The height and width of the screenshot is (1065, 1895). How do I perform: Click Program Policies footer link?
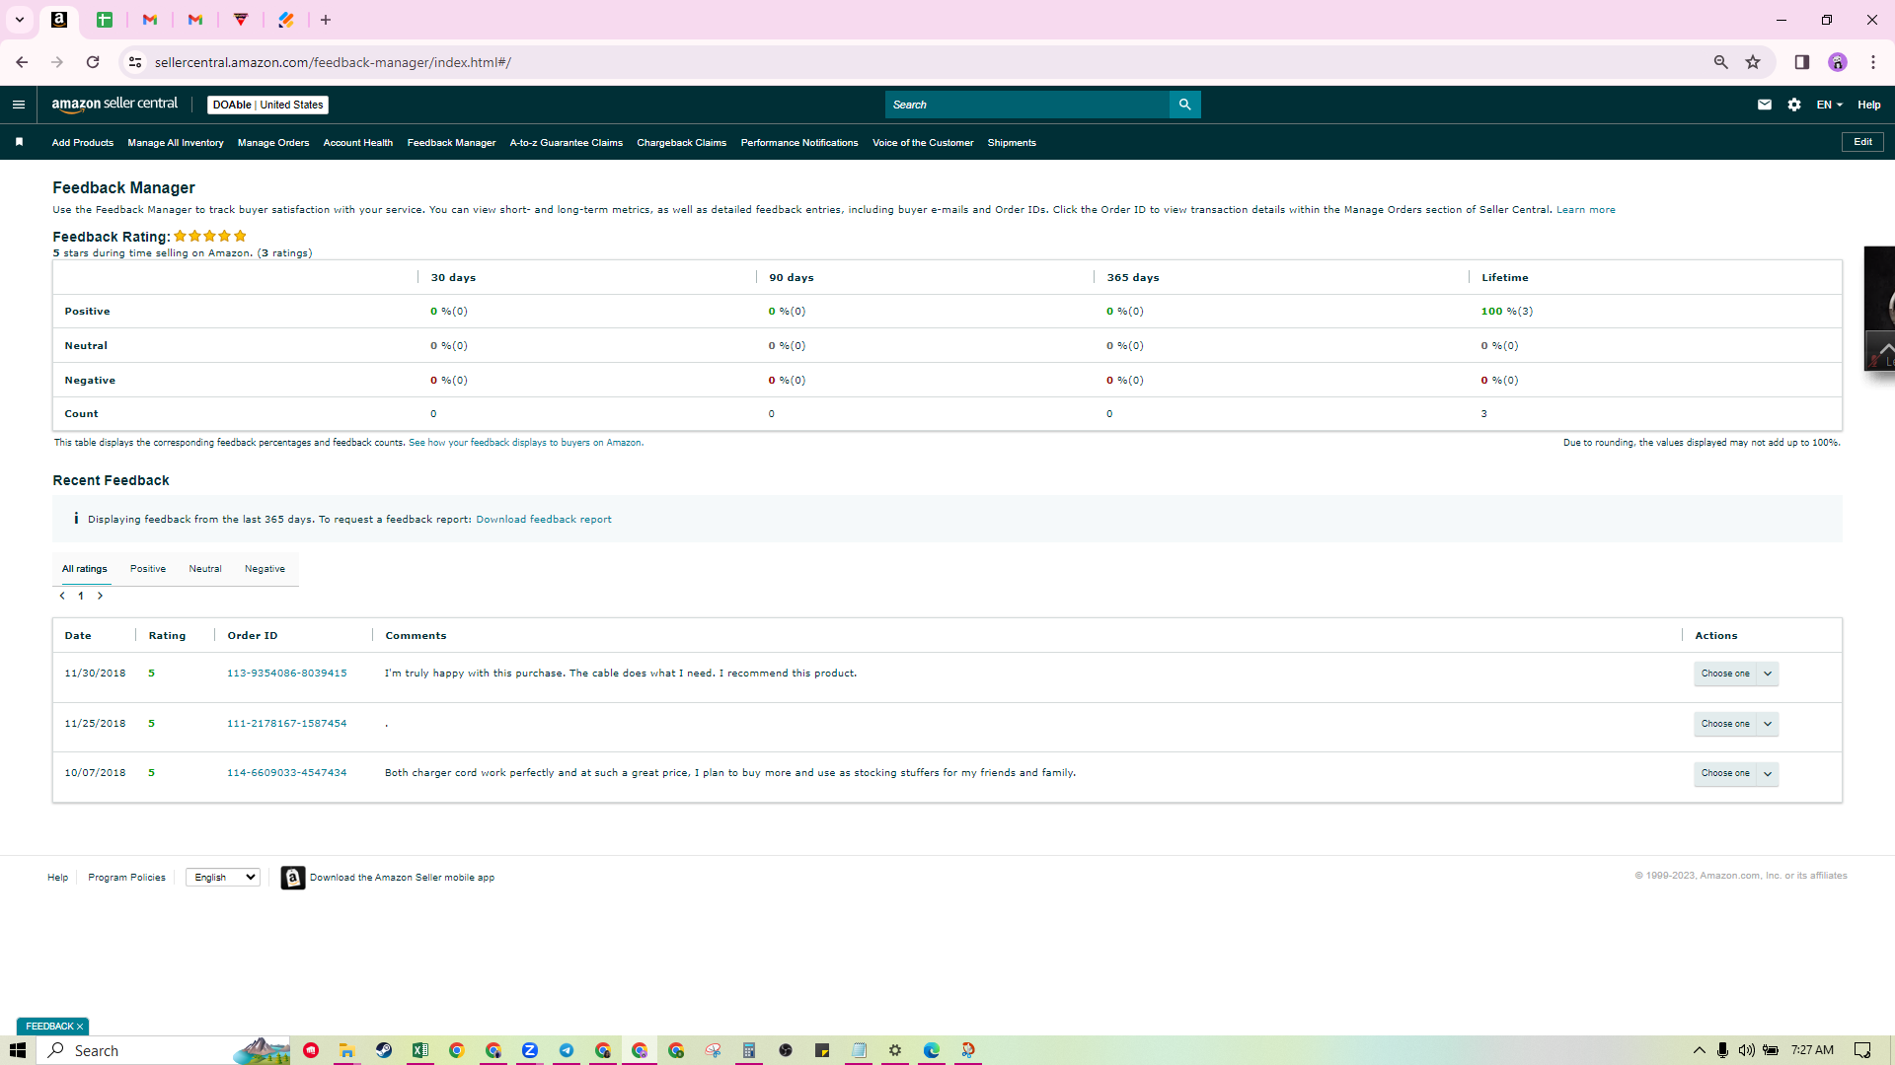(127, 878)
